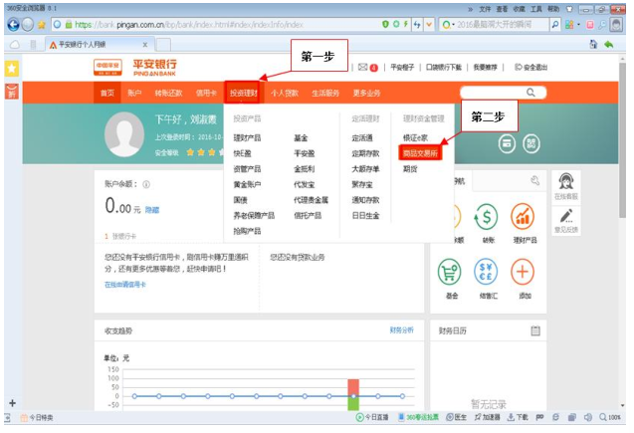Choose 国债 from the investment menu

[240, 200]
